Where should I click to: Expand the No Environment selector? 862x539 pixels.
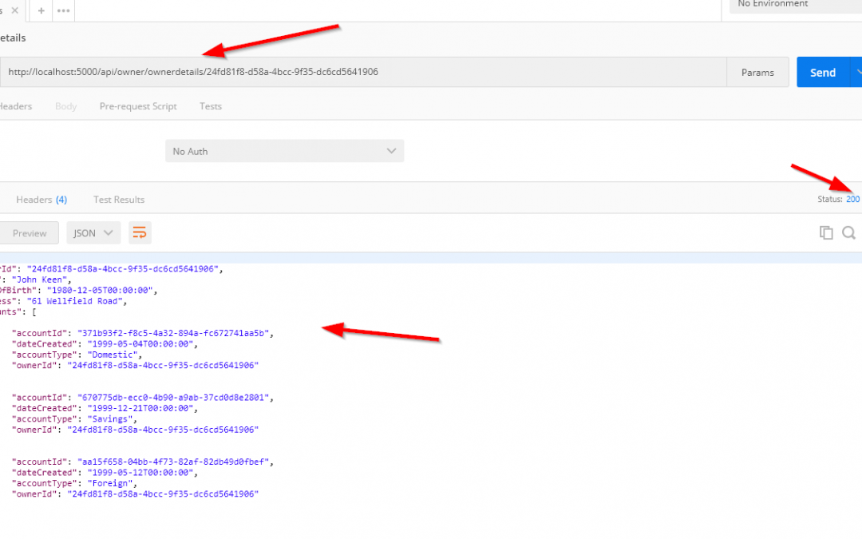pos(795,5)
